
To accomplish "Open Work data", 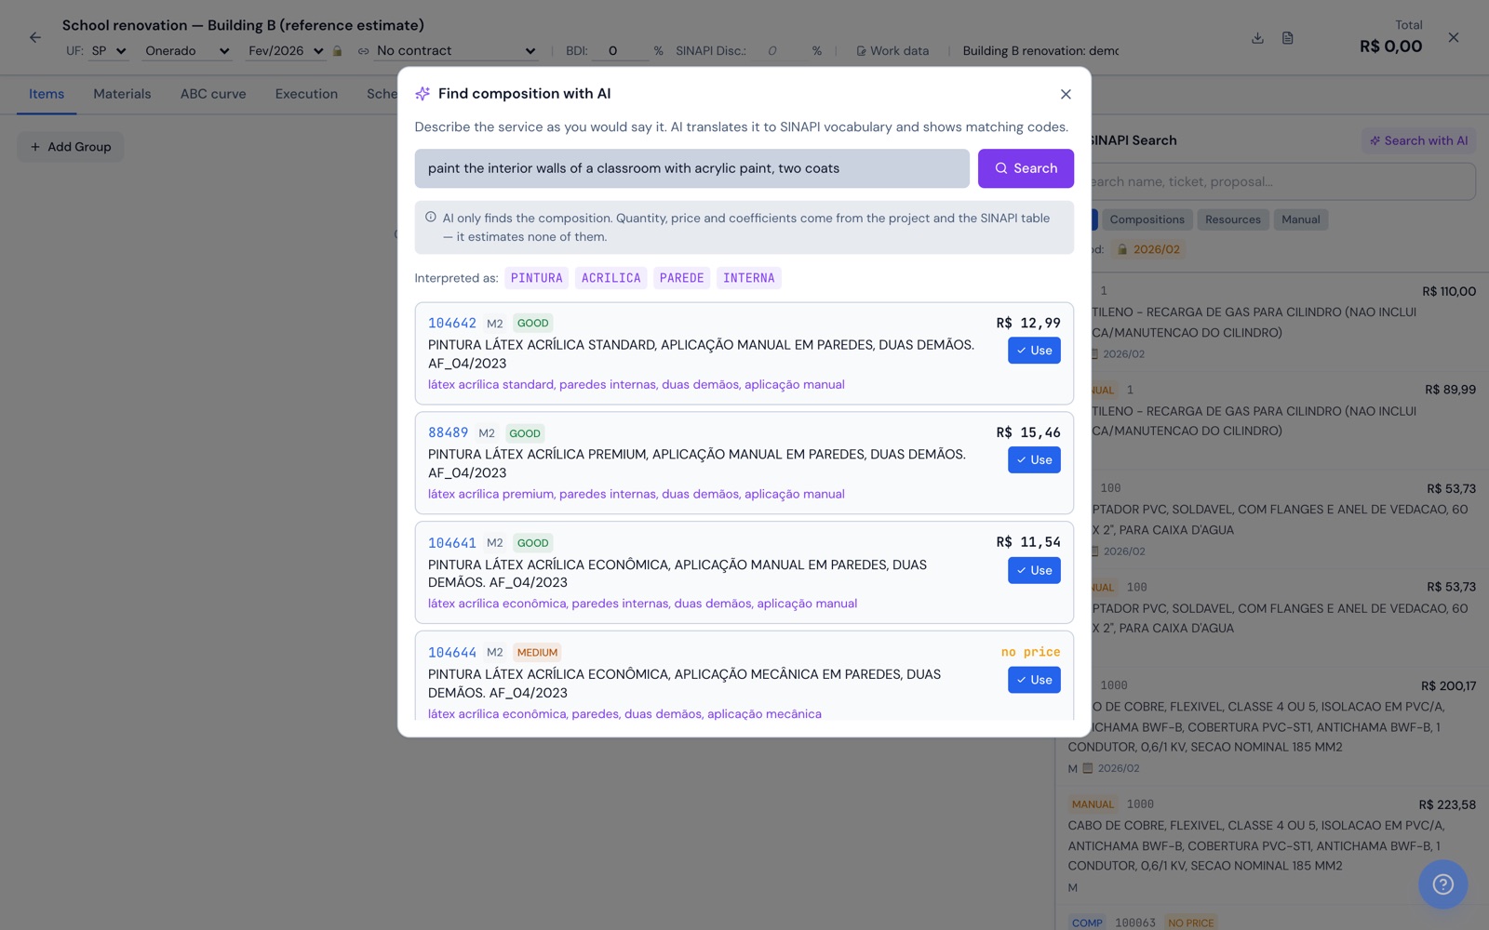I will 892,51.
